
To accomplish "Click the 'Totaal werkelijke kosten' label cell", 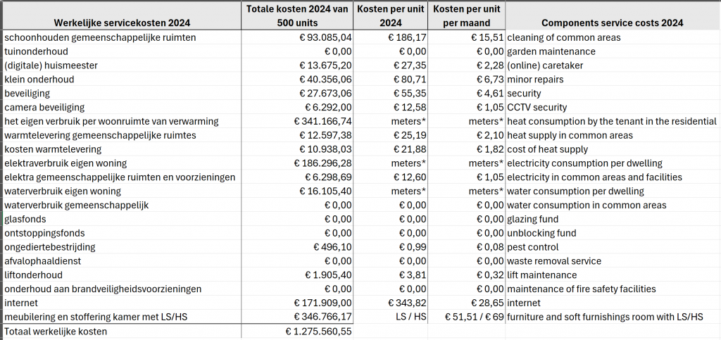I will click(x=121, y=332).
